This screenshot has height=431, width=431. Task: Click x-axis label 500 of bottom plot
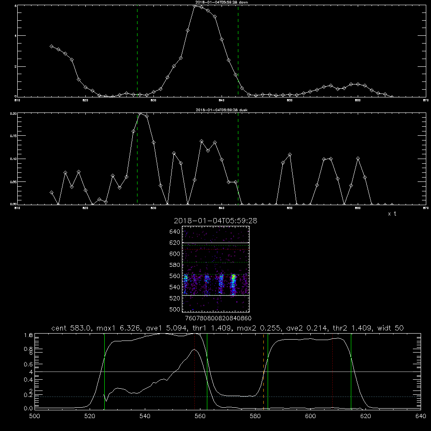point(34,416)
